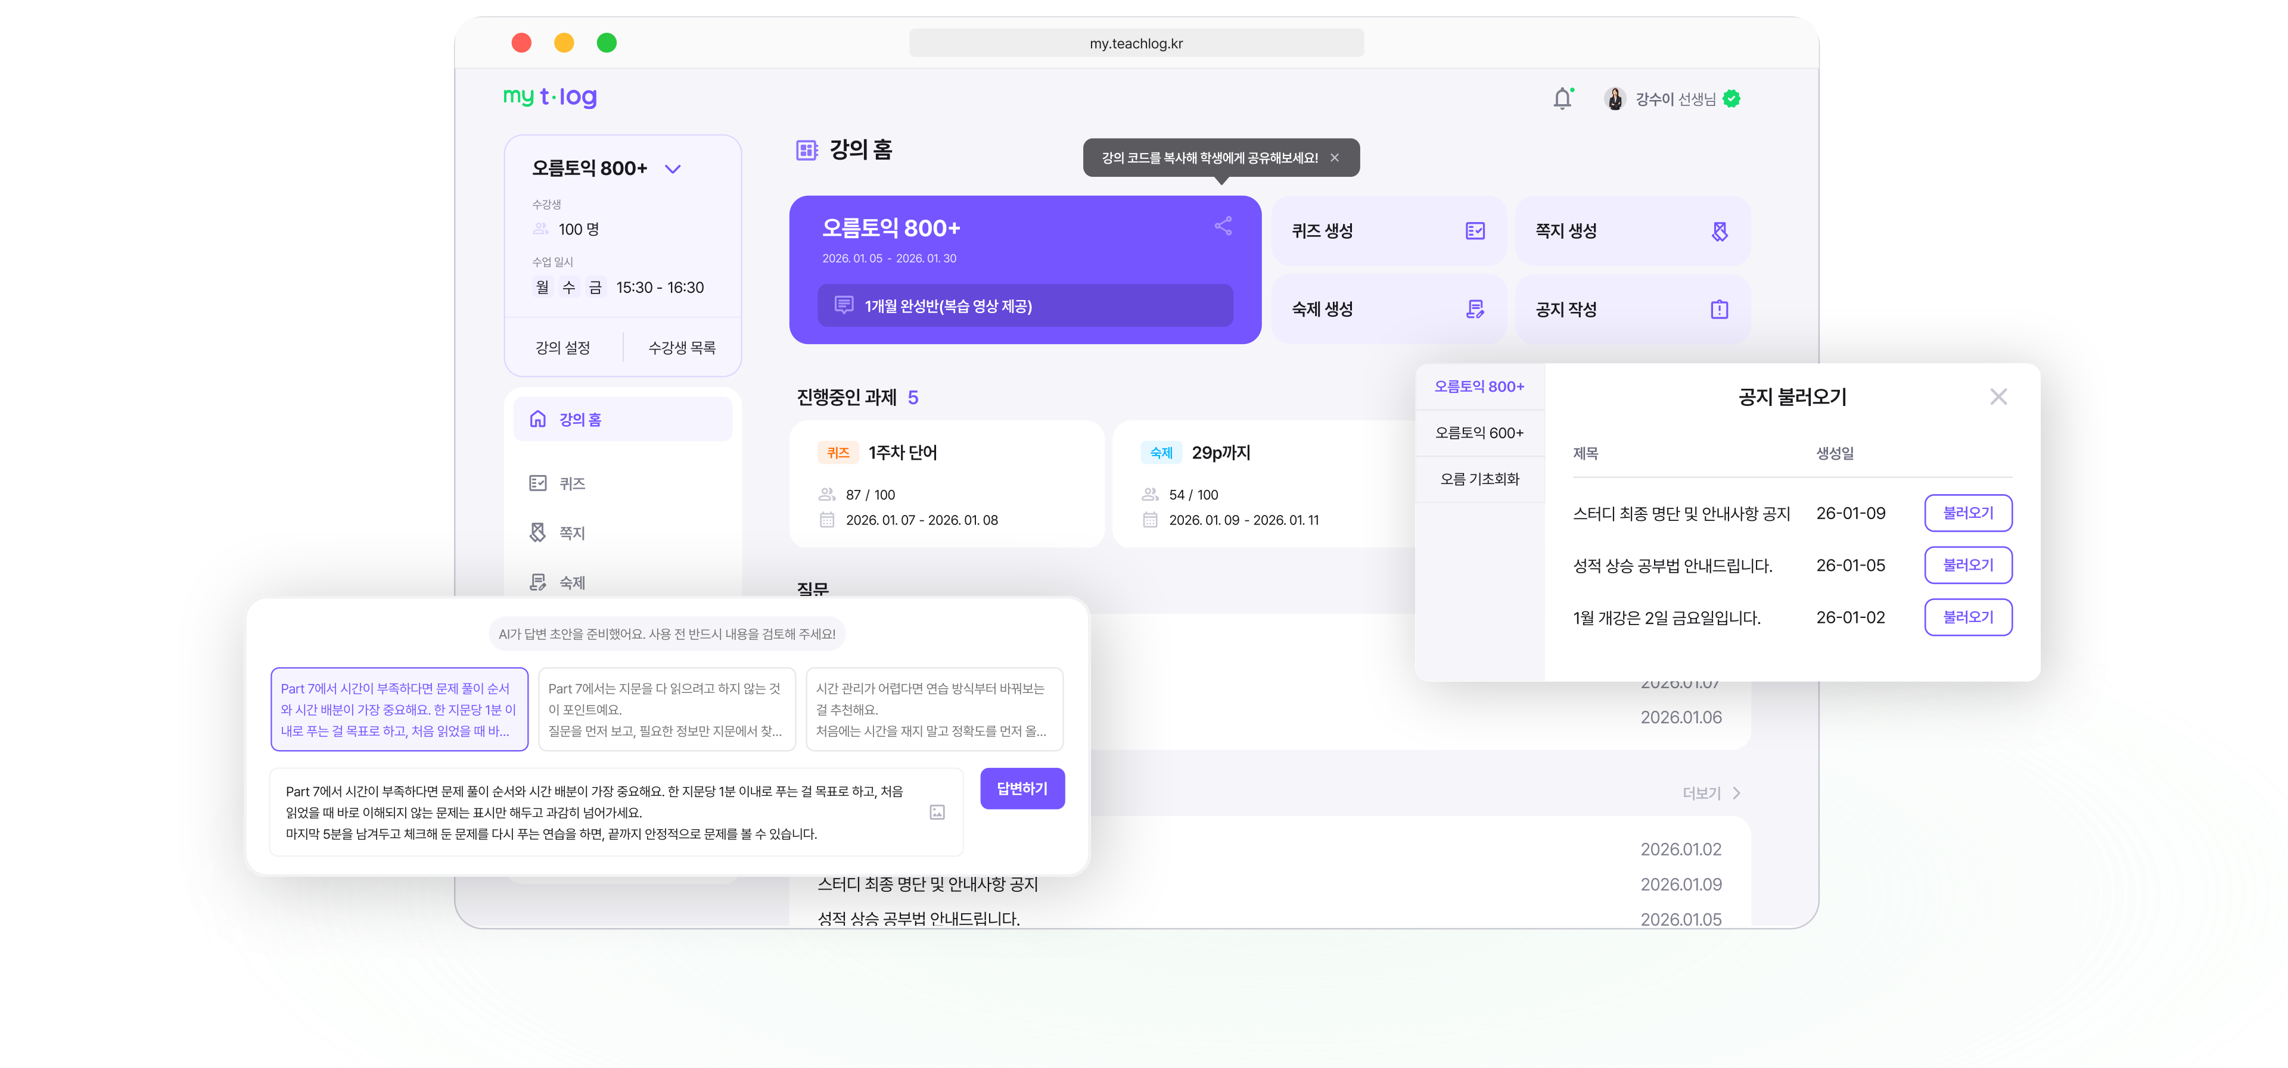Viewport: 2288px width, 1068px height.
Task: Click the 제목 column header
Action: [1586, 453]
